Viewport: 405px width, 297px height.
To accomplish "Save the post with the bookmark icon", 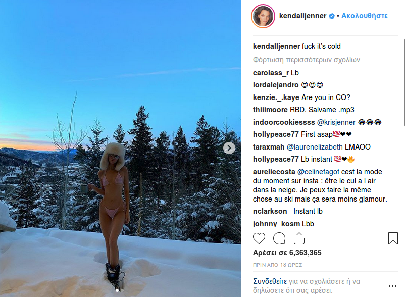I will [x=393, y=238].
